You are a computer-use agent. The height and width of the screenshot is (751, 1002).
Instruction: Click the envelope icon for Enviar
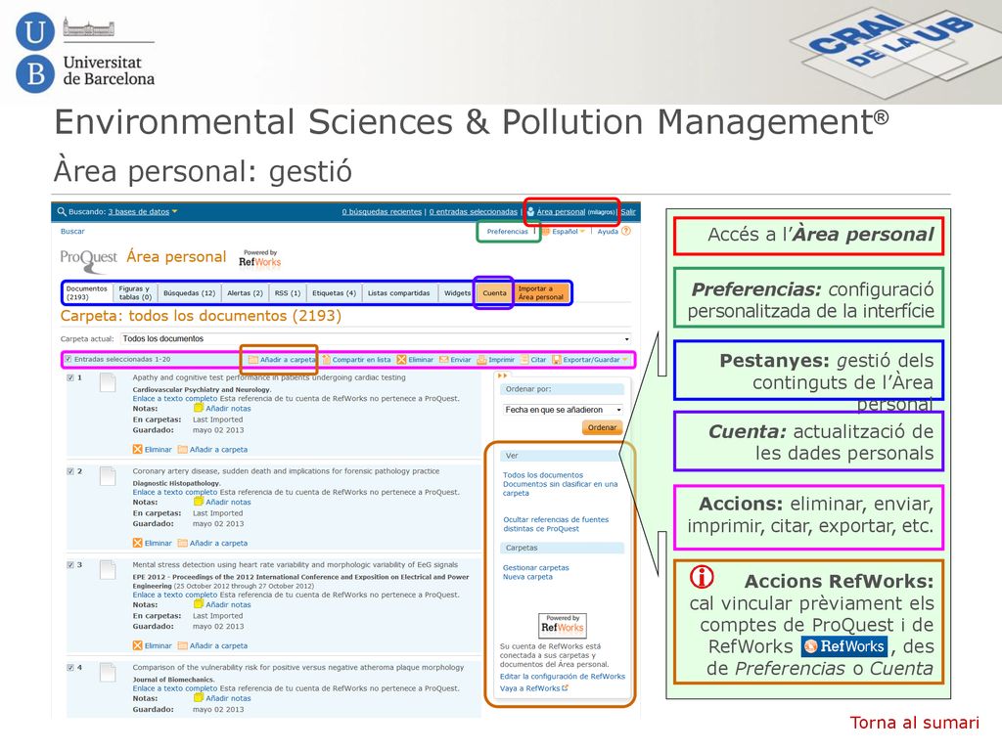[x=443, y=360]
